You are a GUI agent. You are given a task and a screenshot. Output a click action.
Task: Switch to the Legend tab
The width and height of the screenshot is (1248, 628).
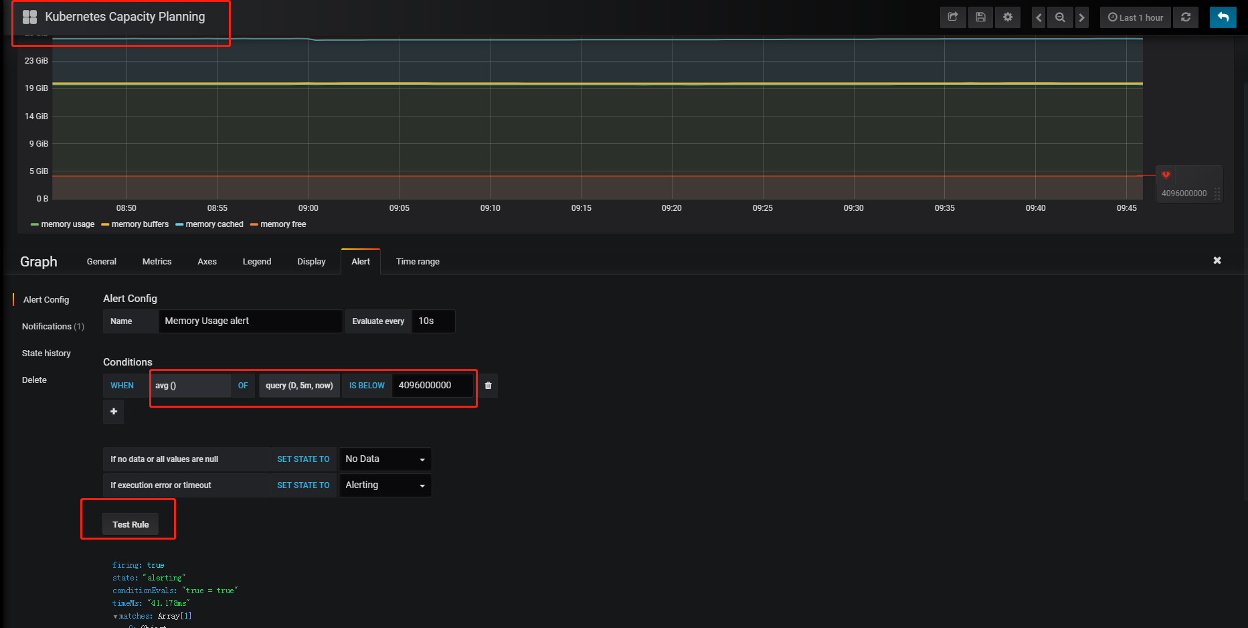tap(257, 262)
